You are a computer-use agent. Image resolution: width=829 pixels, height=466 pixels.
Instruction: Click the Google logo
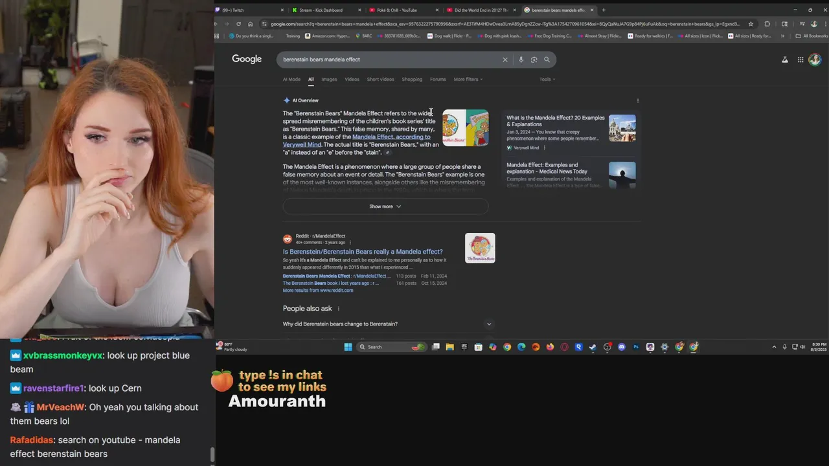pyautogui.click(x=247, y=59)
